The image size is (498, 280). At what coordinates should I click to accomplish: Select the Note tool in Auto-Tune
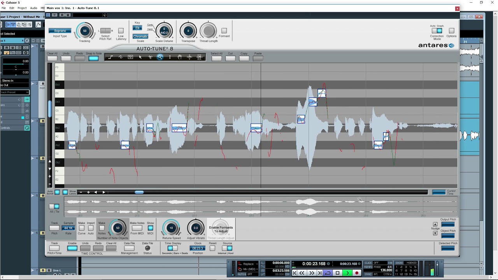(130, 57)
